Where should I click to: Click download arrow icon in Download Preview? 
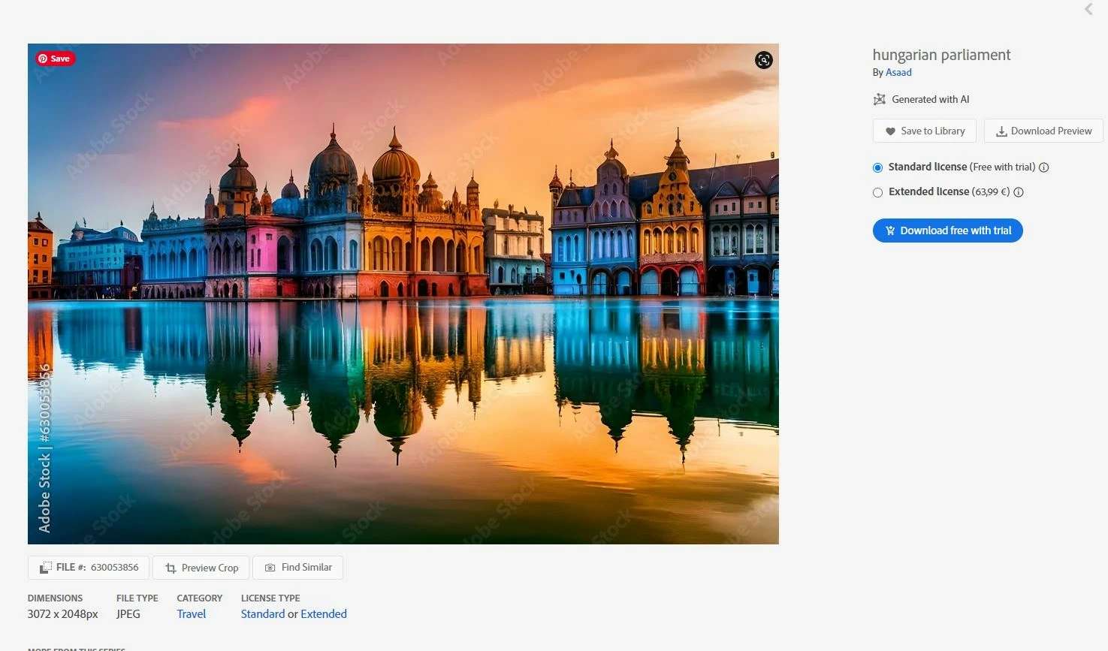(1001, 131)
